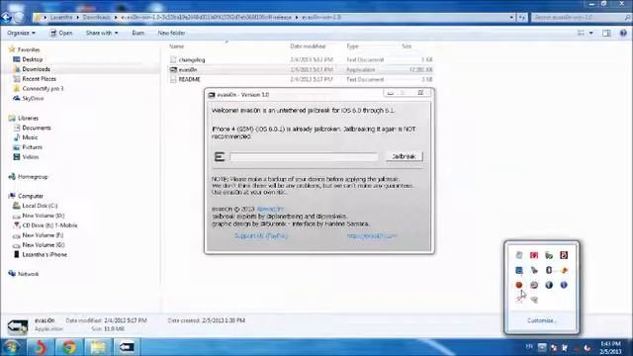The width and height of the screenshot is (633, 356).
Task: Click the orange star icon in tray popup
Action: coord(564,270)
